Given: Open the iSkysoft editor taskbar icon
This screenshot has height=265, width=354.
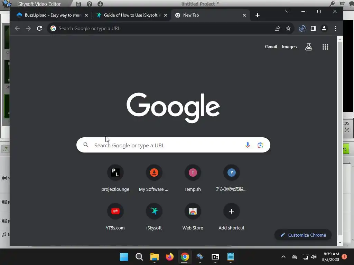Looking at the screenshot, I should pyautogui.click(x=200, y=257).
